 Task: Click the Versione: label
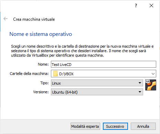(41, 92)
